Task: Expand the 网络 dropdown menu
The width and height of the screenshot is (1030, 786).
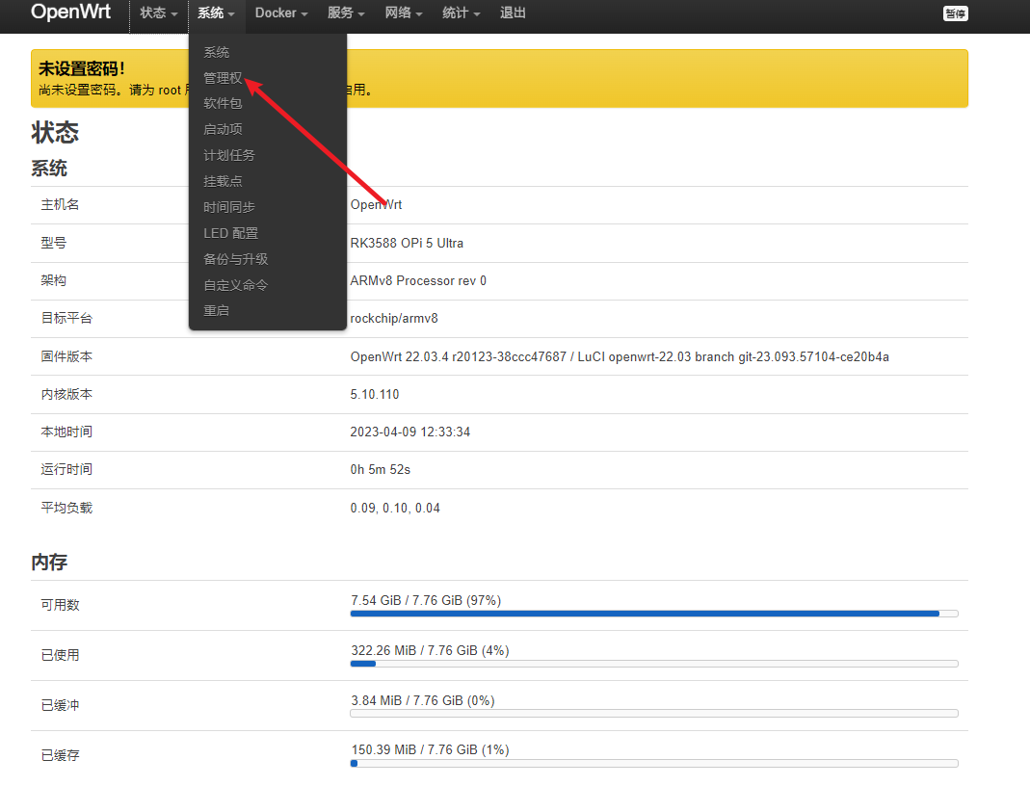Action: [x=404, y=13]
